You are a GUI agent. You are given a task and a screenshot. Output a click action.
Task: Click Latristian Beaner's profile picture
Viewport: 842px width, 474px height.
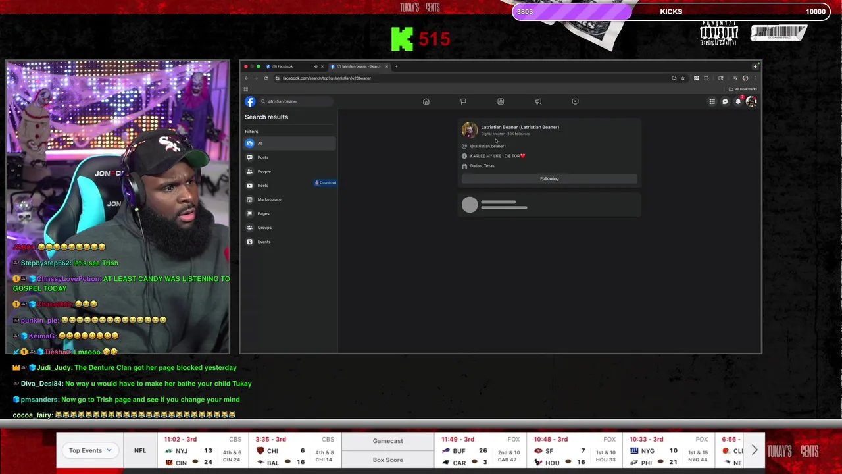[470, 130]
